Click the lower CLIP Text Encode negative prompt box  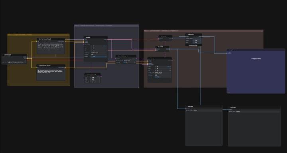pos(51,75)
